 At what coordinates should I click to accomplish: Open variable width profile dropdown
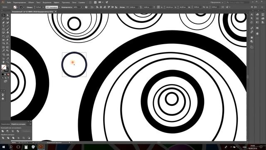(59, 7)
